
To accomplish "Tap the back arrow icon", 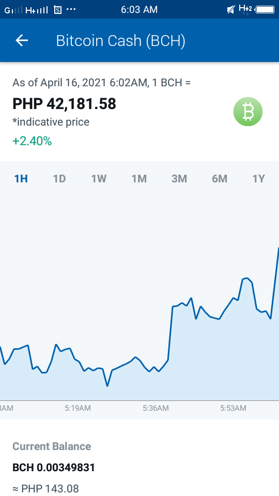I will pyautogui.click(x=22, y=40).
